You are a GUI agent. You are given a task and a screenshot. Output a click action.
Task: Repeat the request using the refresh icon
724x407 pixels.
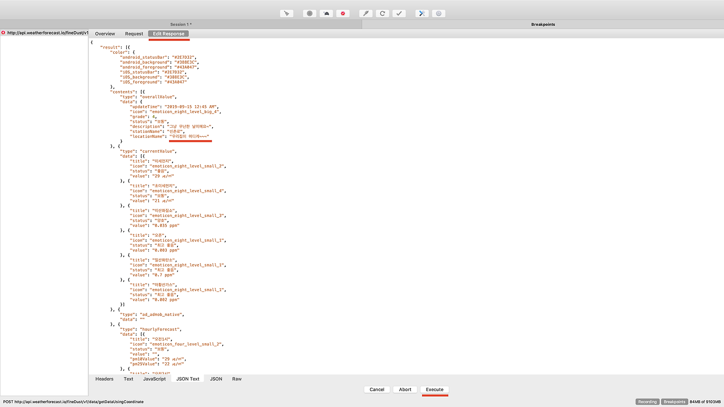click(382, 13)
